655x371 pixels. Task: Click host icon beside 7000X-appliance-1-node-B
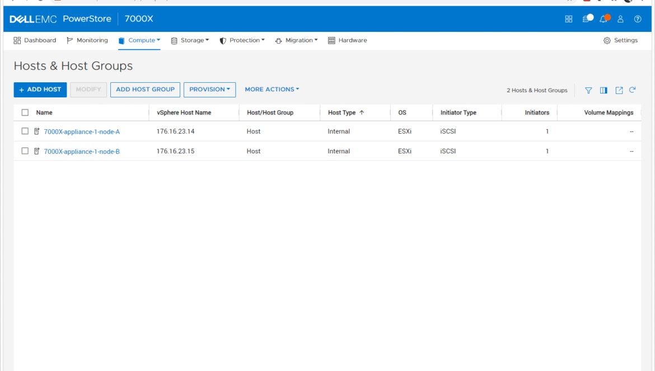click(x=37, y=151)
